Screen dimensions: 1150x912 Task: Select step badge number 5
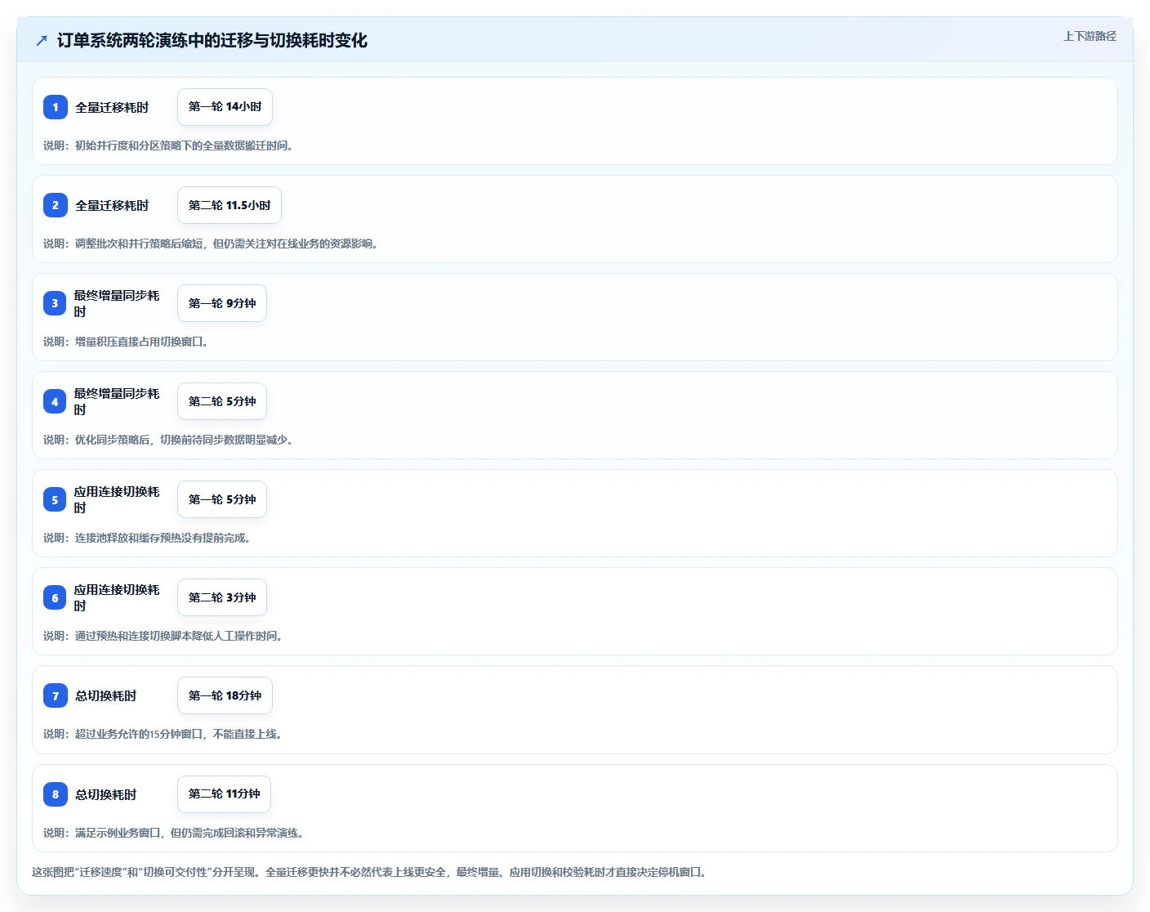click(x=55, y=499)
